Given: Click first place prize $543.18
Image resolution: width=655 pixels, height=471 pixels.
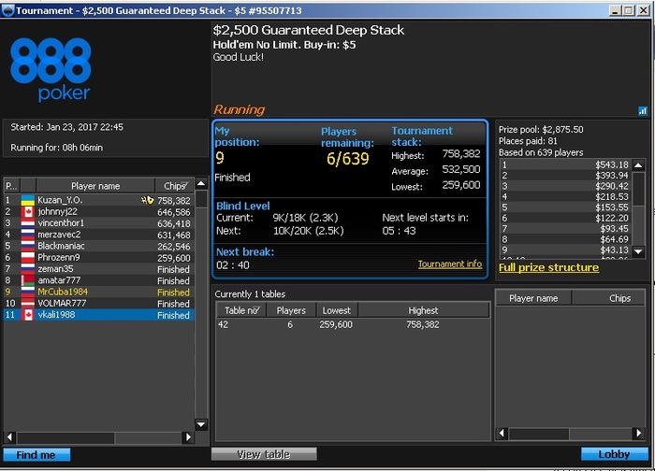Looking at the screenshot, I should [612, 164].
